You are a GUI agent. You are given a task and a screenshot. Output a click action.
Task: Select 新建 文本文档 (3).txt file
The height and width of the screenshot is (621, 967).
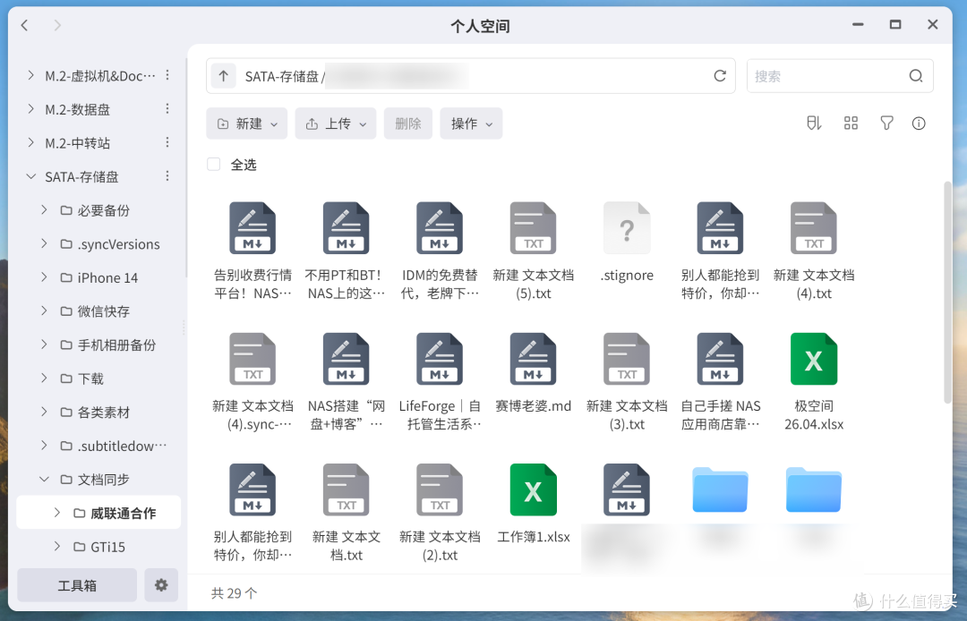point(627,359)
